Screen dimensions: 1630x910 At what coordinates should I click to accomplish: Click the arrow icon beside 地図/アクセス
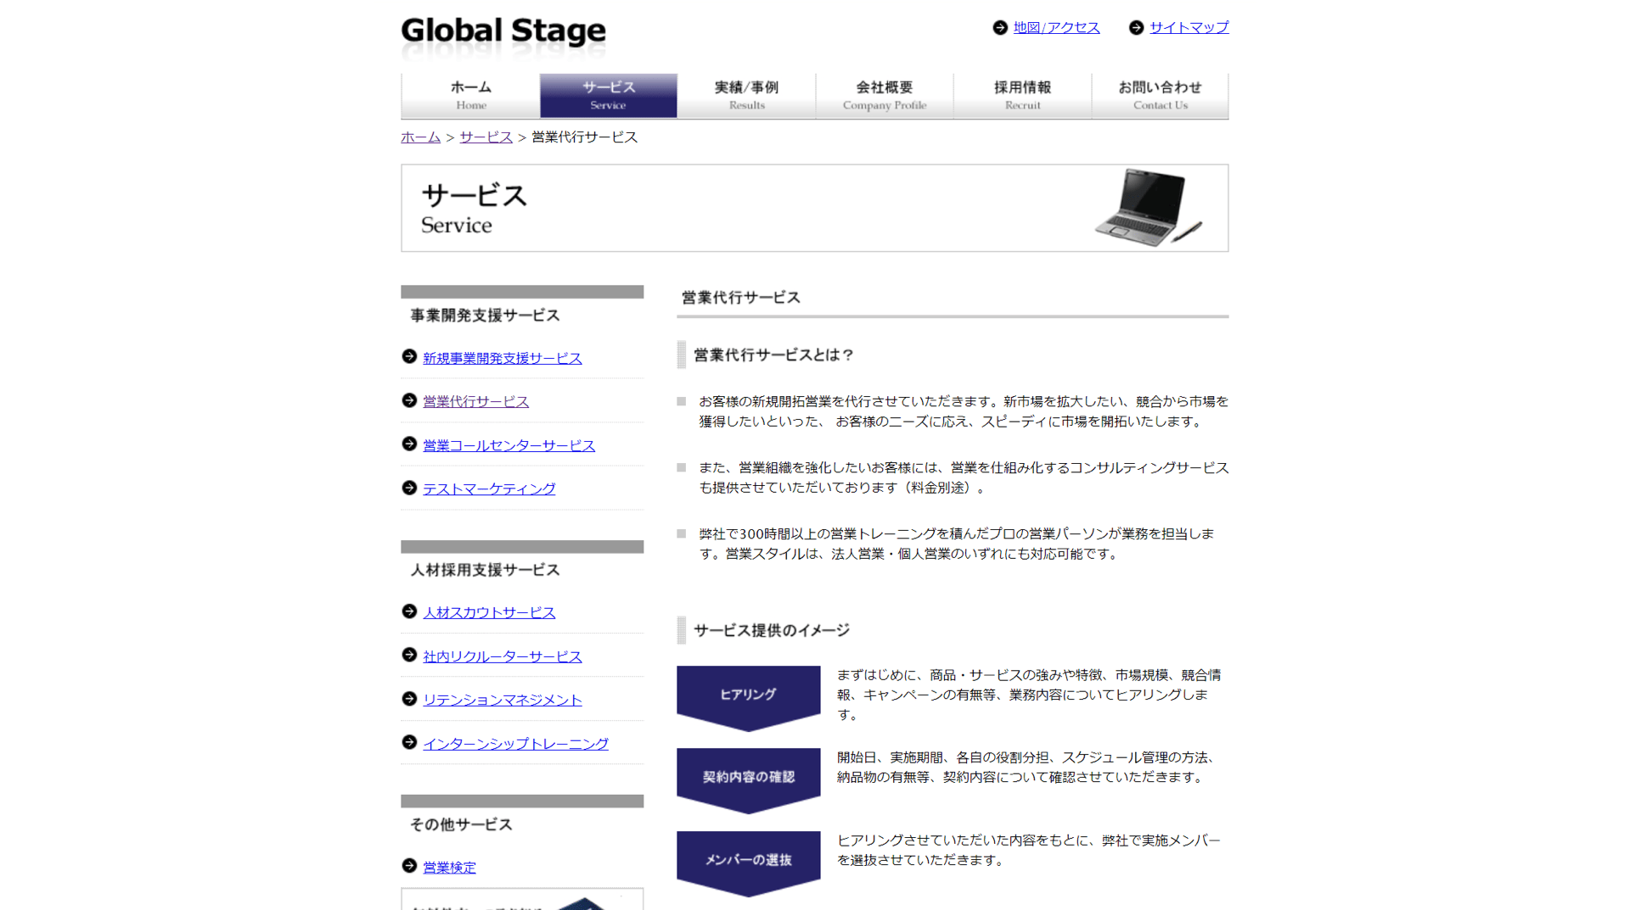click(x=1000, y=28)
